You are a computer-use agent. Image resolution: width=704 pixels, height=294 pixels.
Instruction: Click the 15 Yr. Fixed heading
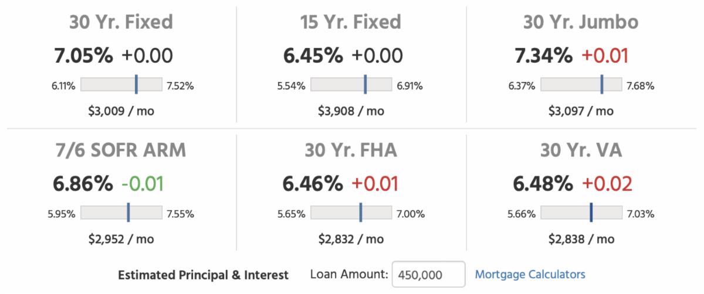(x=351, y=22)
